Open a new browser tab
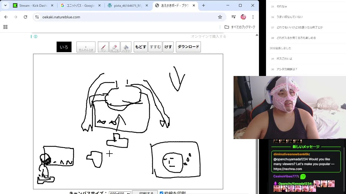Viewport: 346px width, 194px height. pyautogui.click(x=204, y=5)
